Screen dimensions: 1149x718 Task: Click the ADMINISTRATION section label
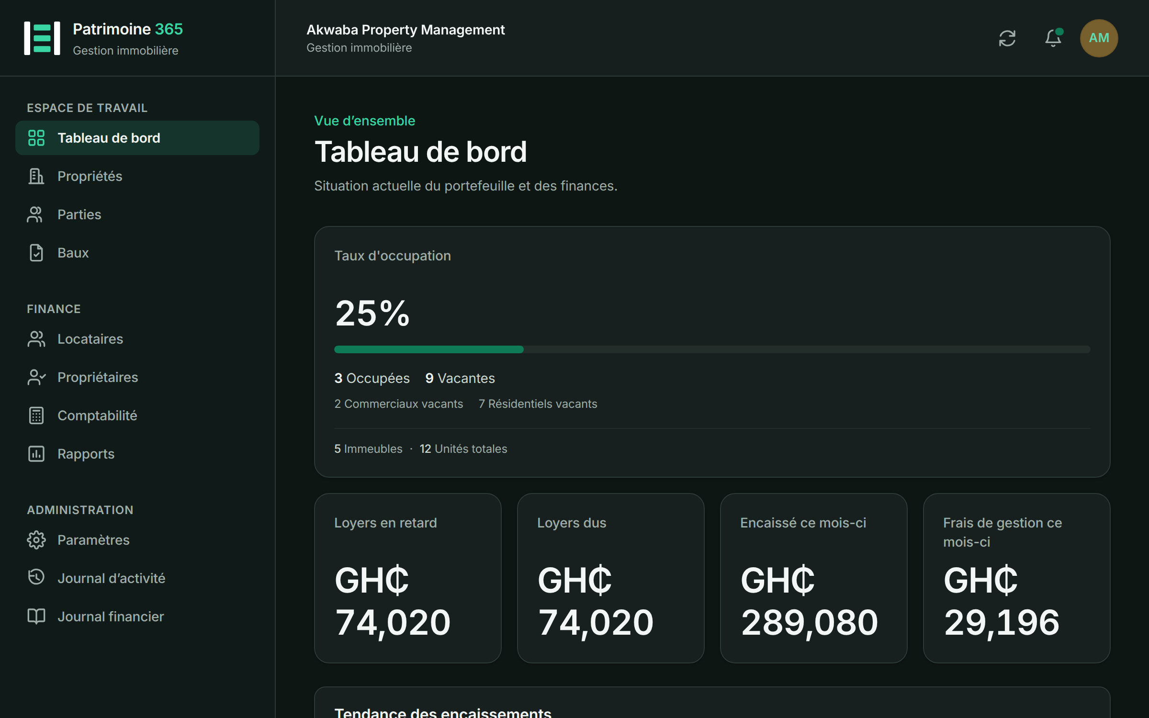coord(80,510)
